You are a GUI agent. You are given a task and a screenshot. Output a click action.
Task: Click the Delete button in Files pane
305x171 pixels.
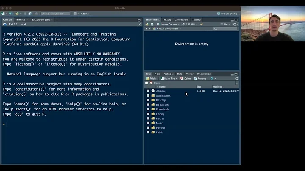(x=186, y=78)
